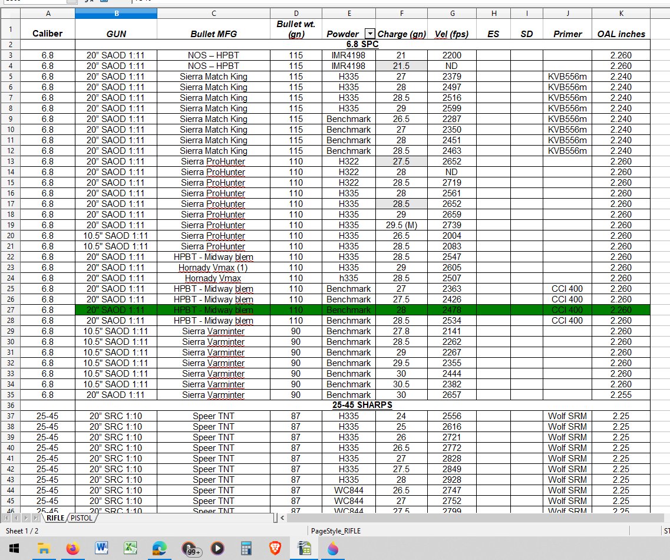Viewport: 670px width, 560px height.
Task: Click the "2739" velocity cell
Action: pos(452,225)
